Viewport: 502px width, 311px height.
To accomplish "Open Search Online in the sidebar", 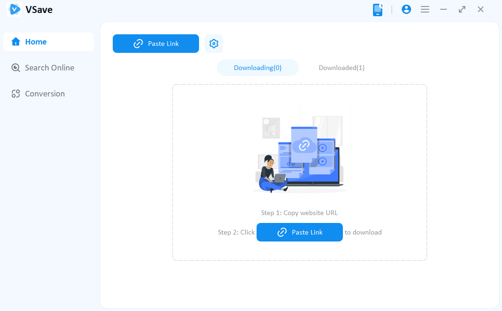I will tap(49, 68).
